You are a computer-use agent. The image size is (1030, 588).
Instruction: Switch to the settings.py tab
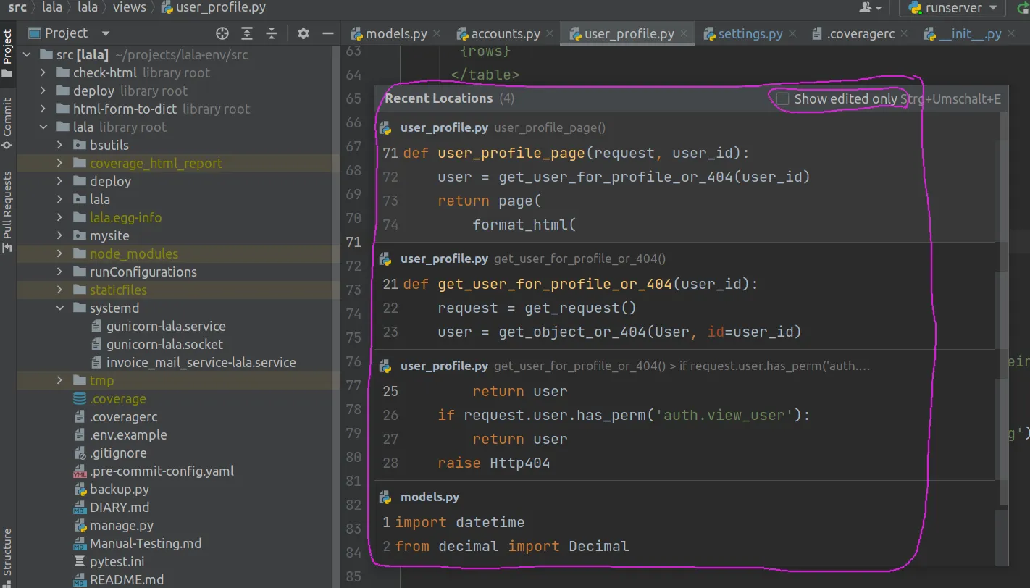750,34
